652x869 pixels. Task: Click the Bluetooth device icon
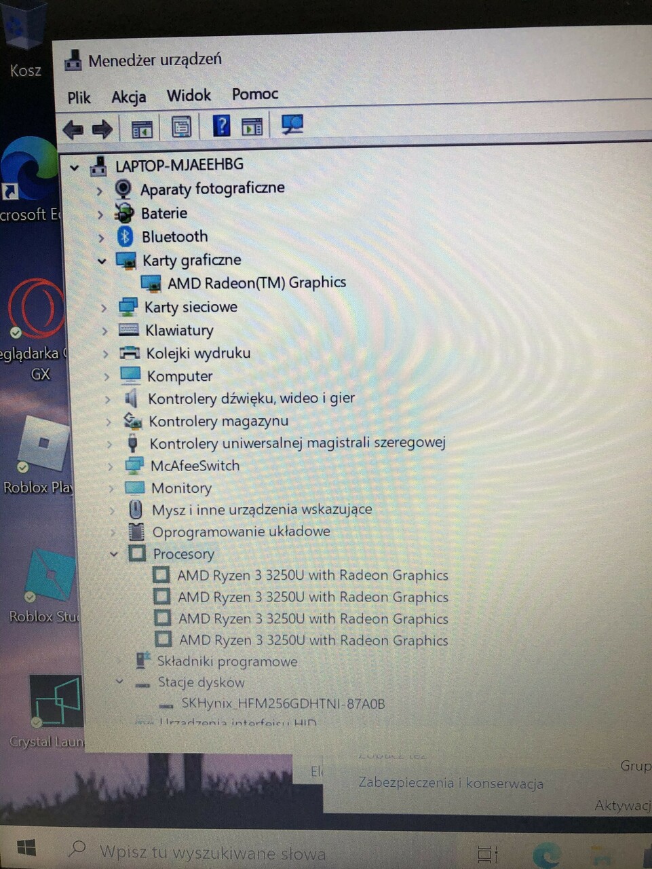click(124, 237)
